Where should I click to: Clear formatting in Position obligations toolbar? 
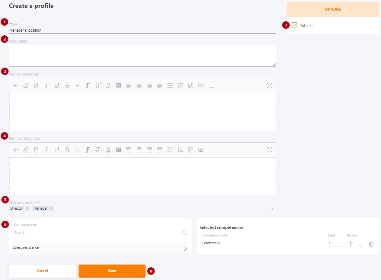[x=26, y=150]
